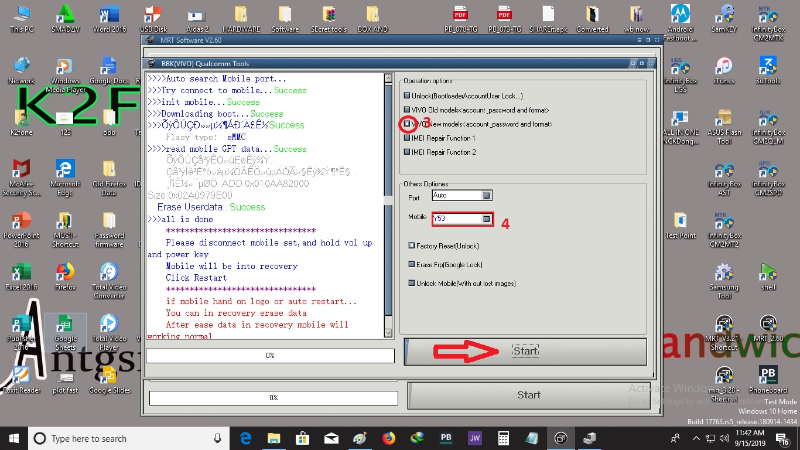Click the 'Click Restart' log line
800x450 pixels.
coord(196,278)
